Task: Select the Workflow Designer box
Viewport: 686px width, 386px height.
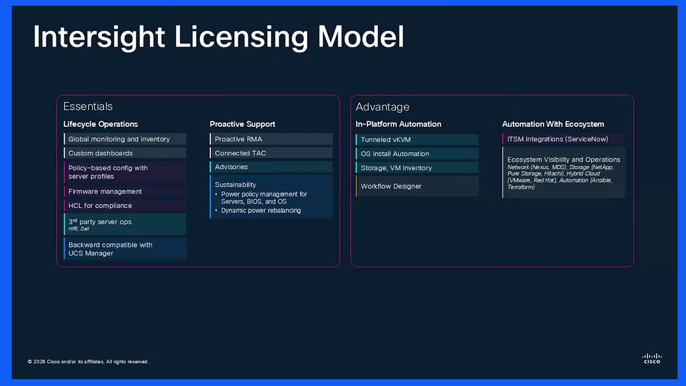Action: 417,186
